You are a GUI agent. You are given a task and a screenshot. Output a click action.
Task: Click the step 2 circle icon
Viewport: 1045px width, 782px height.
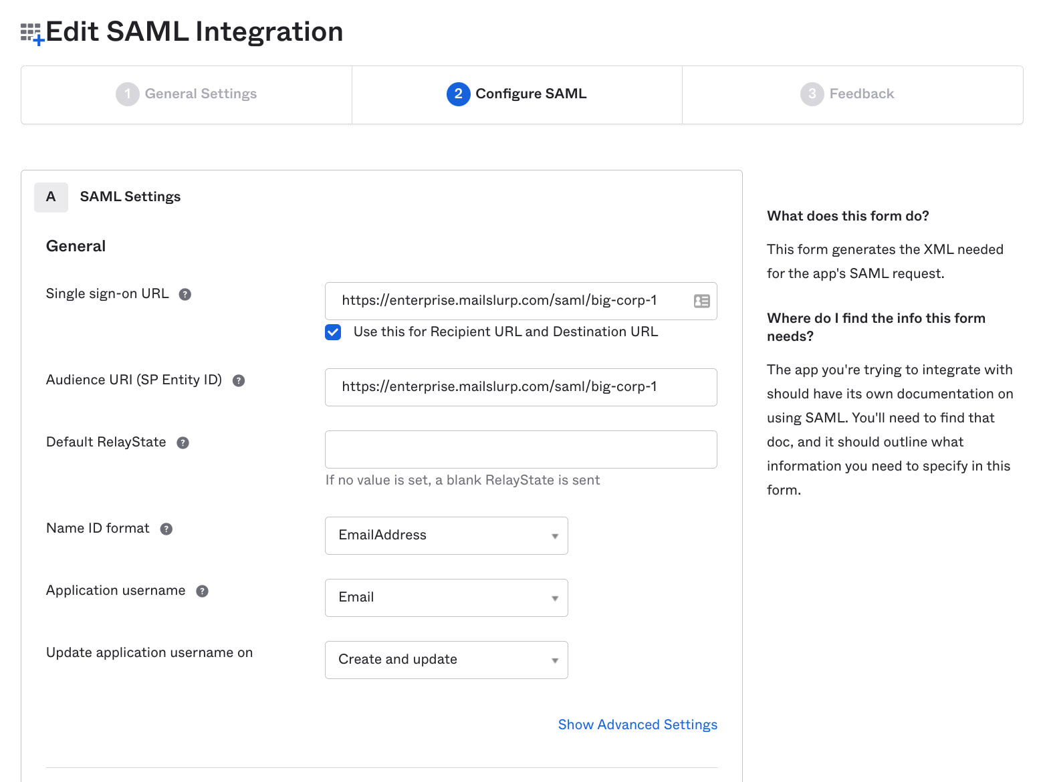coord(458,94)
